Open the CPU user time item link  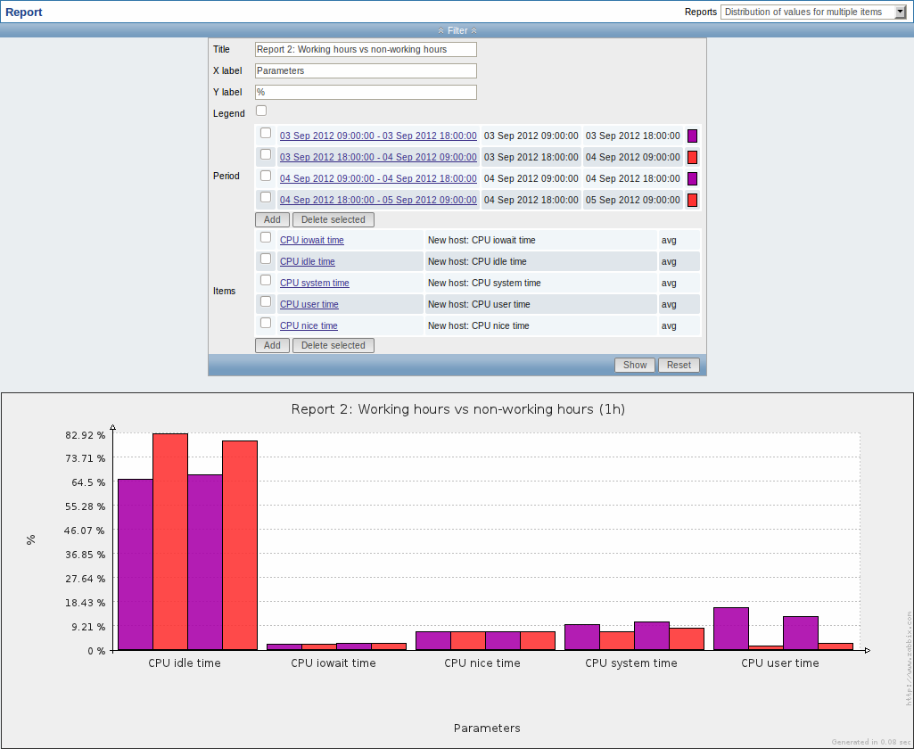tap(309, 304)
